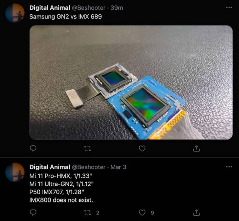
Task: Like the tweet with 9 likes
Action: pos(142,212)
